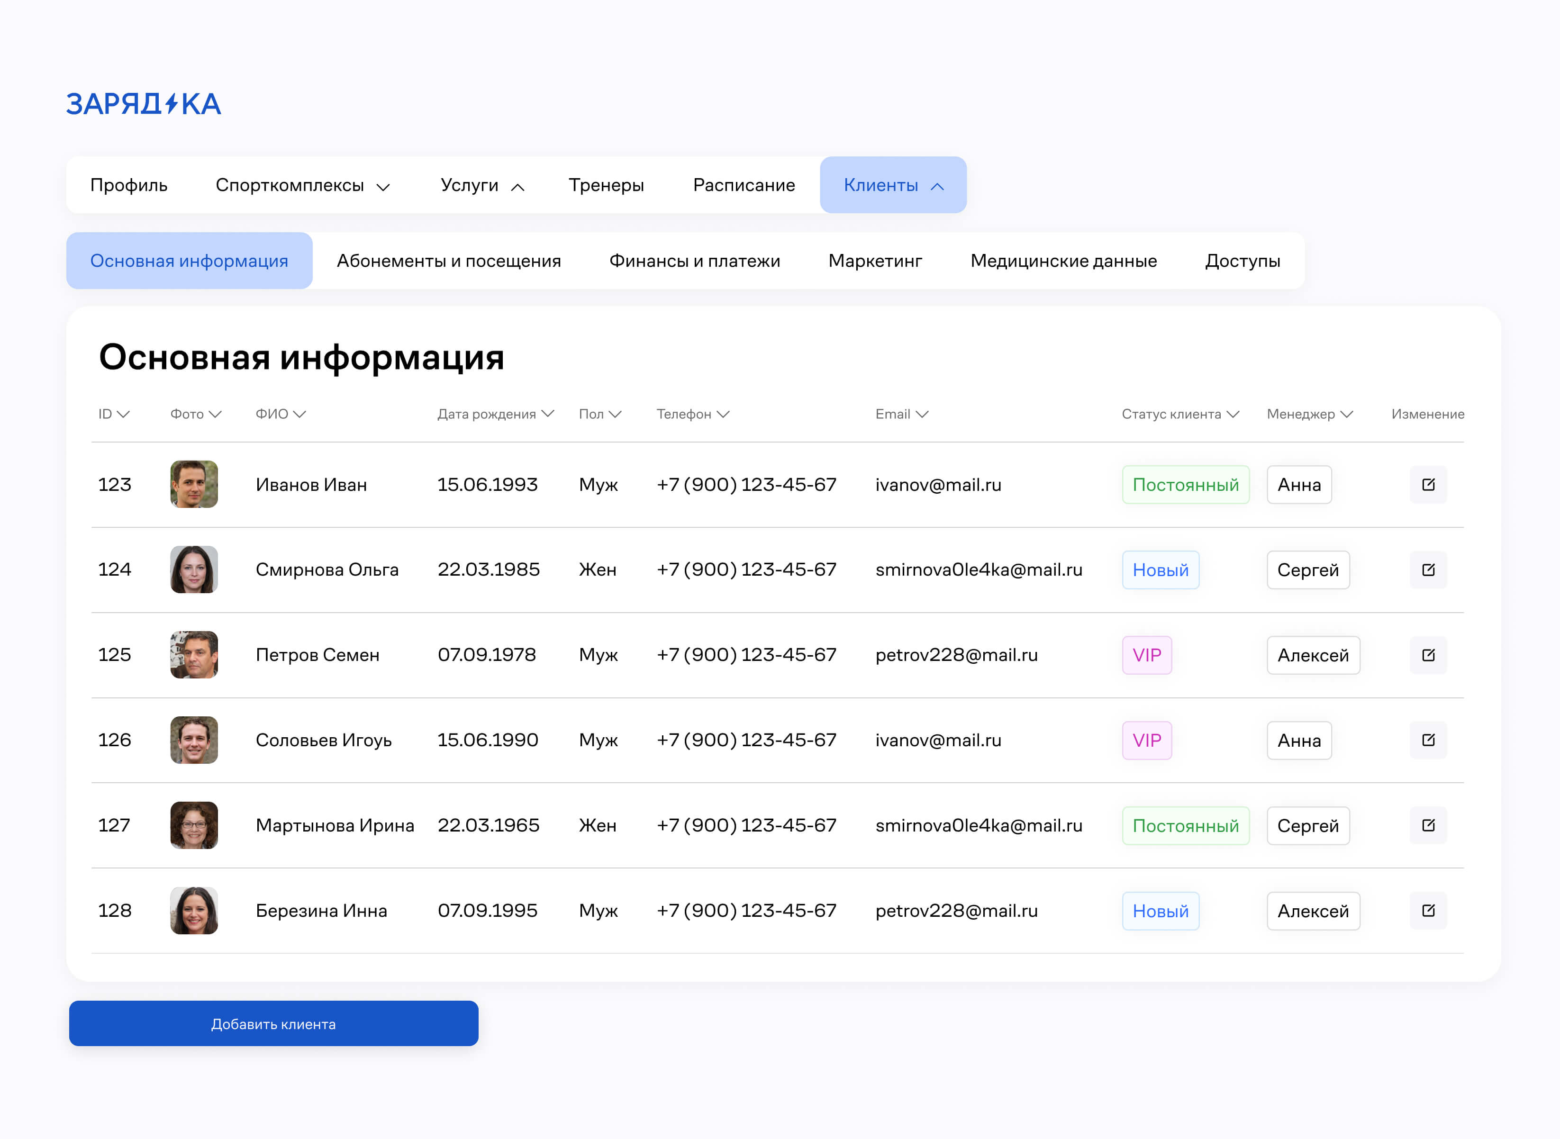
Task: Open the Медицинские данные tab
Action: [1063, 261]
